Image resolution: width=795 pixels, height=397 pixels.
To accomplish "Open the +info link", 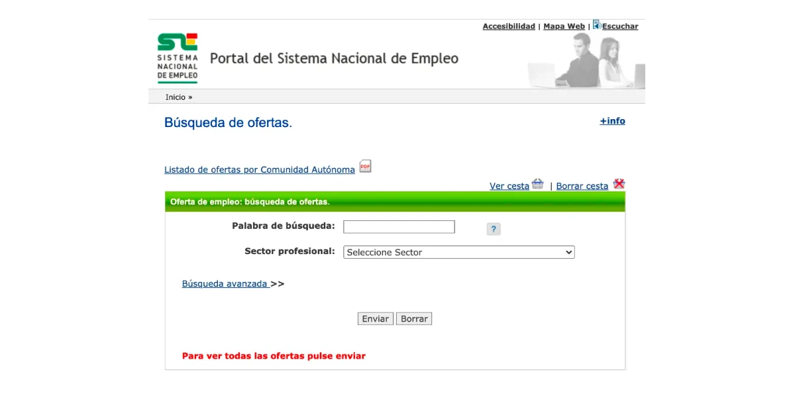I will click(612, 121).
